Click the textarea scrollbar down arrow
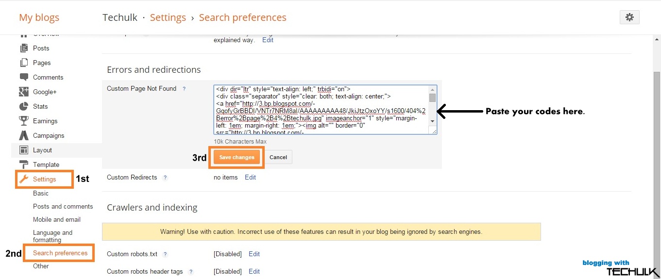661x279 pixels. pos(432,121)
